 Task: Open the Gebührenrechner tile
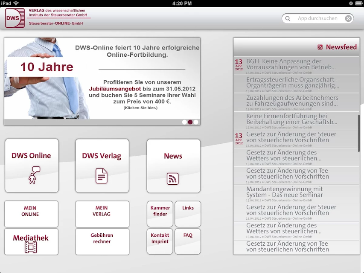(x=102, y=242)
